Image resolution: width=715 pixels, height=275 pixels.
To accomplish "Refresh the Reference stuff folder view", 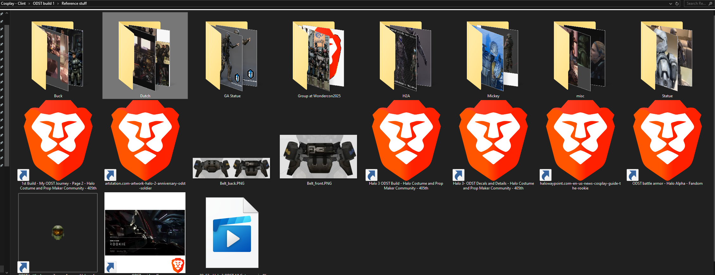I will [677, 3].
